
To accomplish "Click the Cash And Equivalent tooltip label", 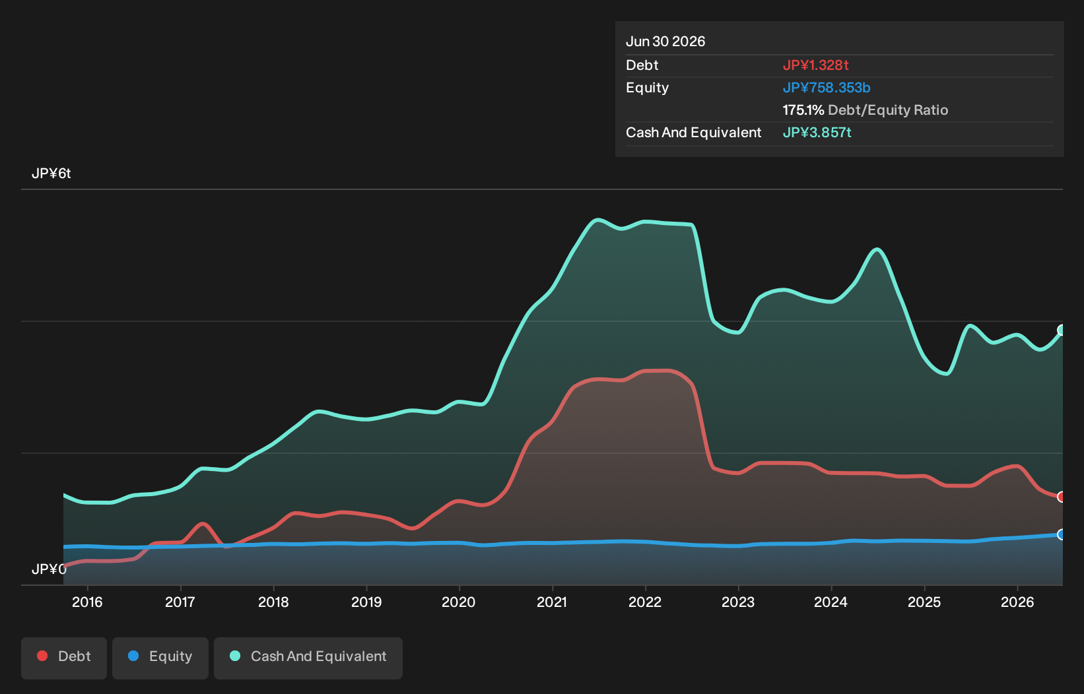I will pyautogui.click(x=694, y=133).
